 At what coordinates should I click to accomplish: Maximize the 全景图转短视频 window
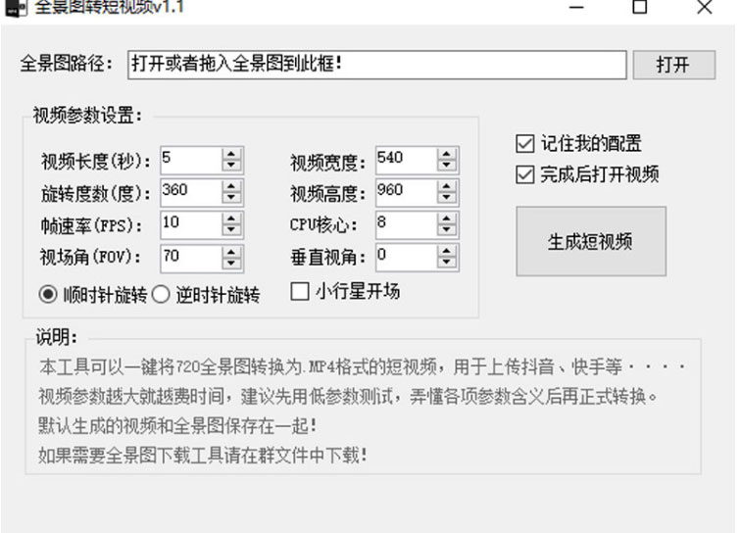point(639,7)
